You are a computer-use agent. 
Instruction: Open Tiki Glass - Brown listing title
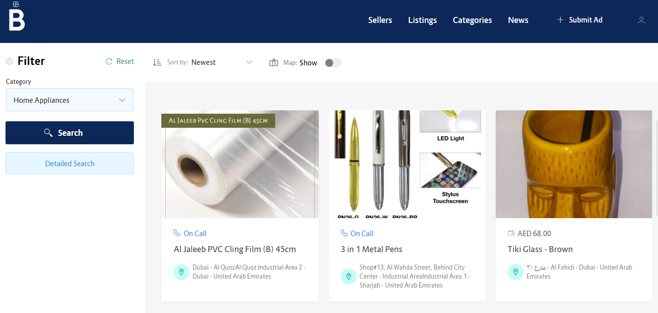coord(540,249)
